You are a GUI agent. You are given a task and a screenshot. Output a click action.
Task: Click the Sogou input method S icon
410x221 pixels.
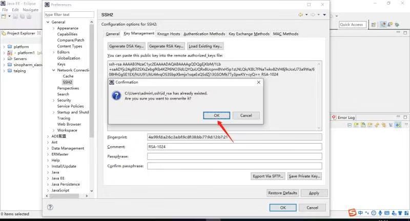(353, 213)
